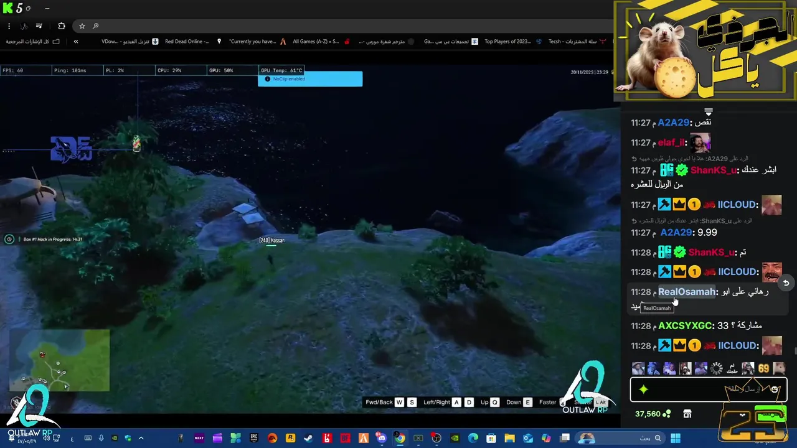Click the emote sticker in elaf_il's message
The image size is (797, 448).
pyautogui.click(x=700, y=143)
